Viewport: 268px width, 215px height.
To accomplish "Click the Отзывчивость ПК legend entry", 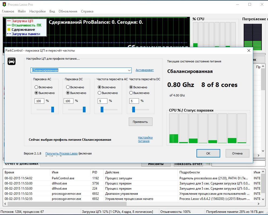I will 24,25.
